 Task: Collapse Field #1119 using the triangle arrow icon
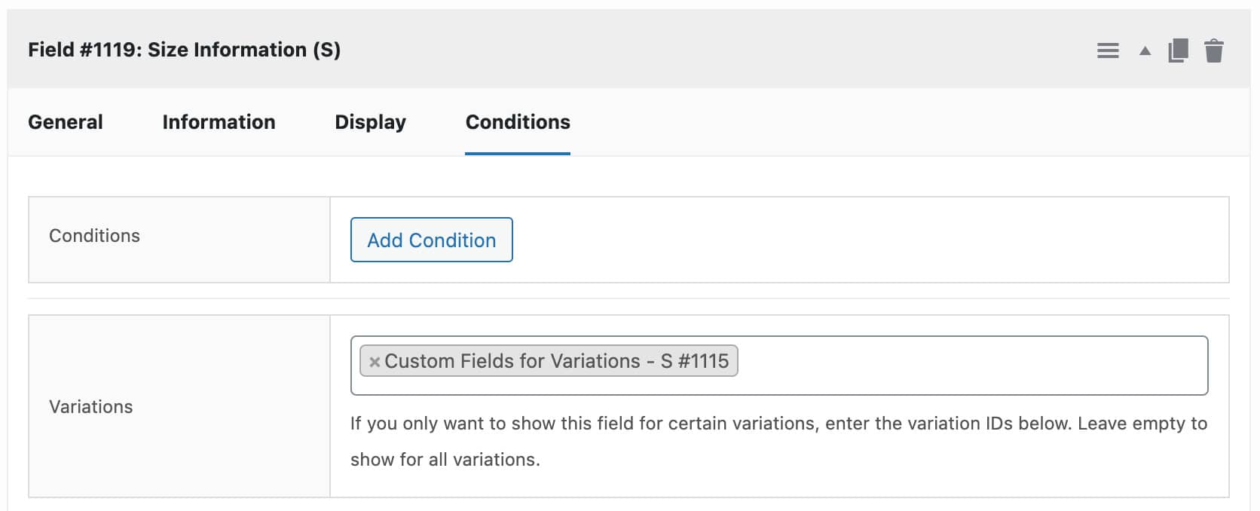point(1143,53)
